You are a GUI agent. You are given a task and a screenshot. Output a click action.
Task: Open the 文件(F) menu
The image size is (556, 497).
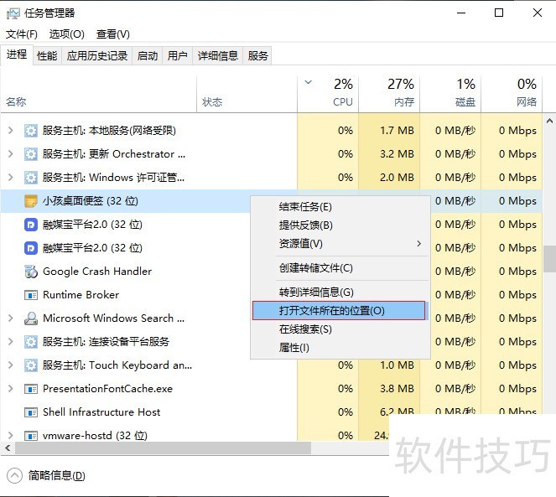[x=22, y=34]
